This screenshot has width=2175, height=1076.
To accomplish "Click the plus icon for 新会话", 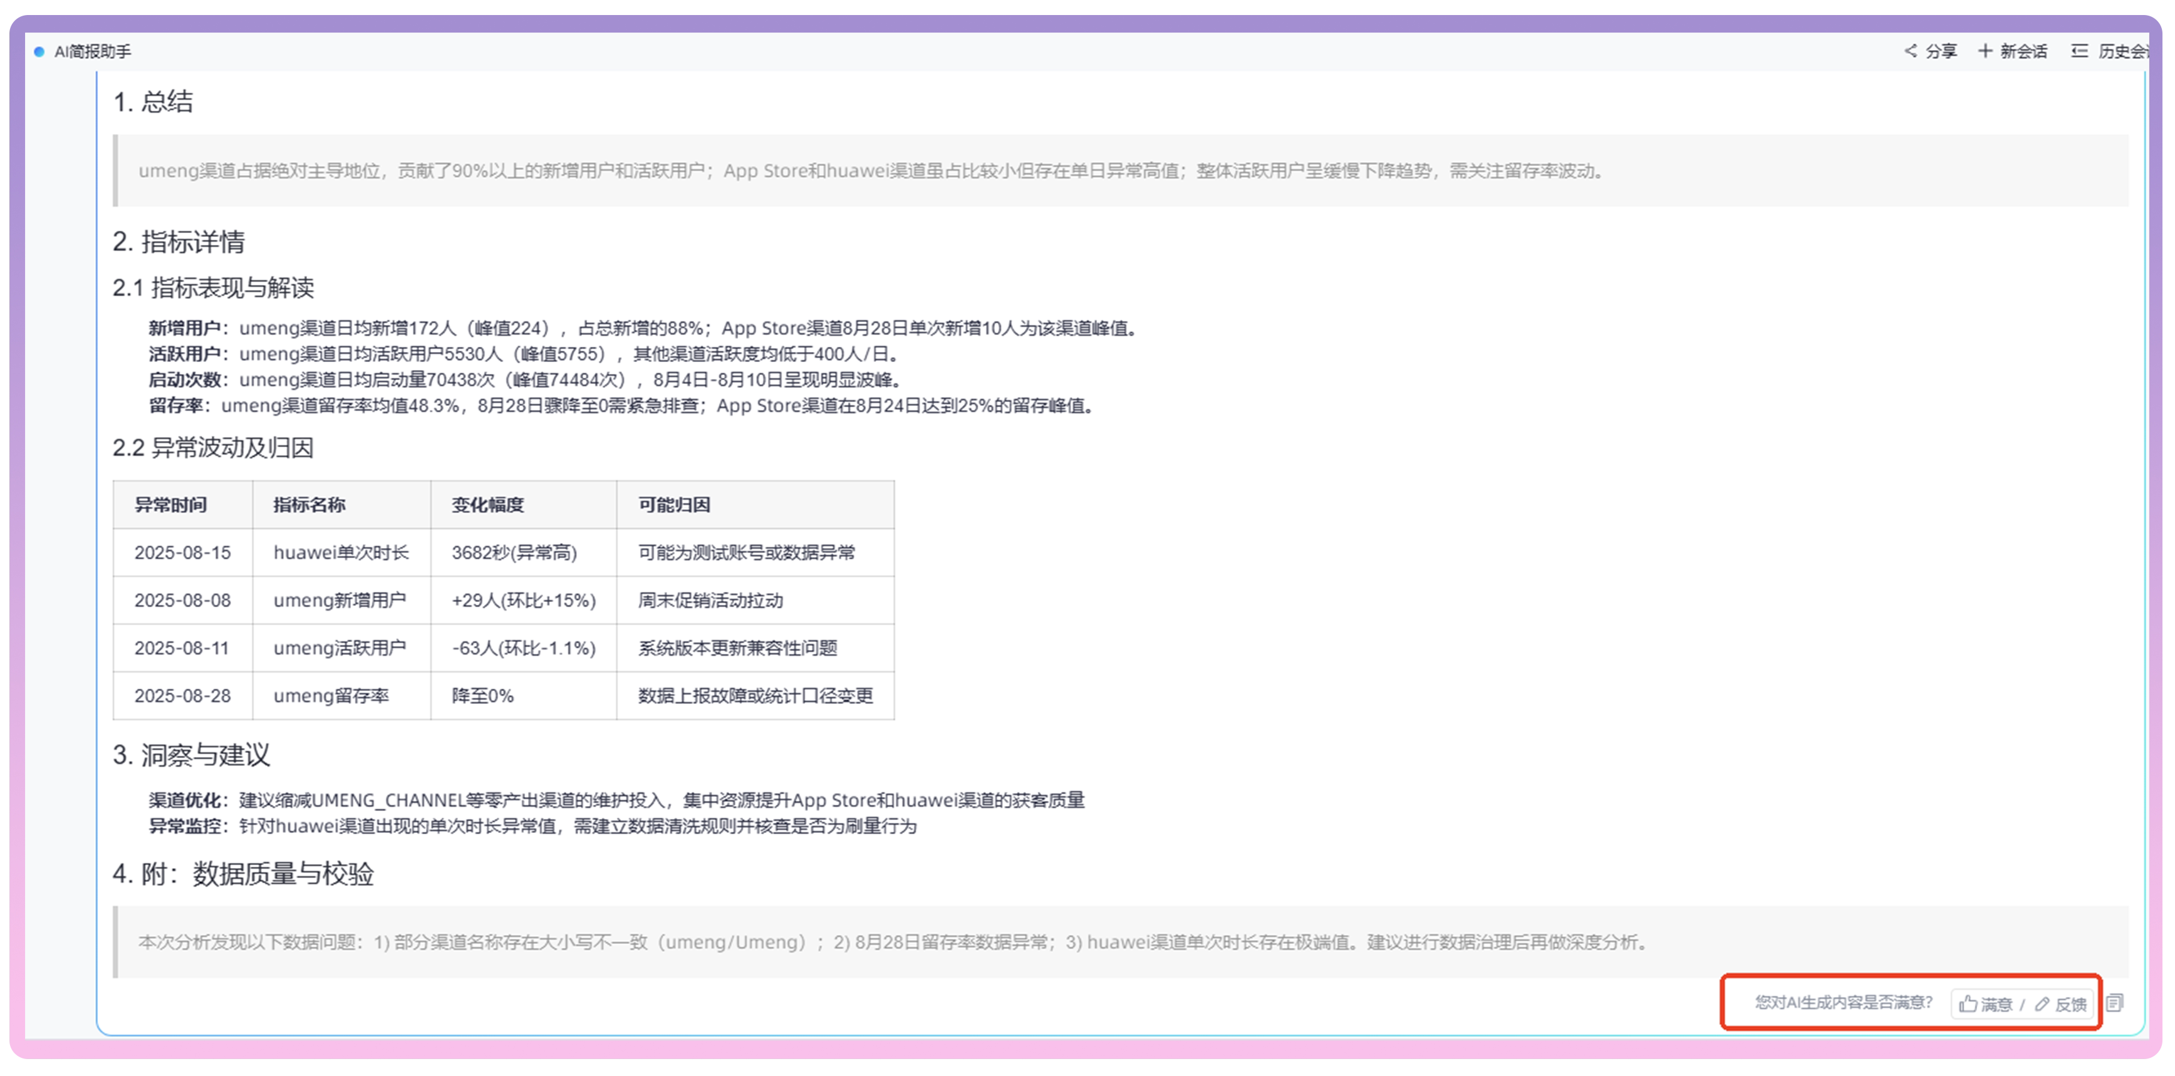I will coord(1985,51).
